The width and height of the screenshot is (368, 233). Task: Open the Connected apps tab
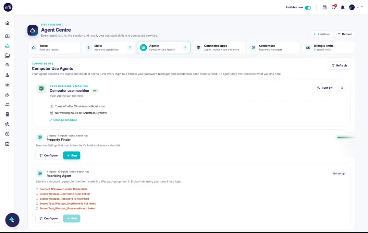(x=219, y=48)
